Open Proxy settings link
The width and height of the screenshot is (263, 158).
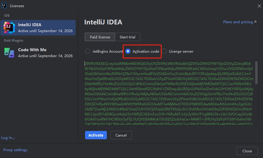pyautogui.click(x=15, y=150)
